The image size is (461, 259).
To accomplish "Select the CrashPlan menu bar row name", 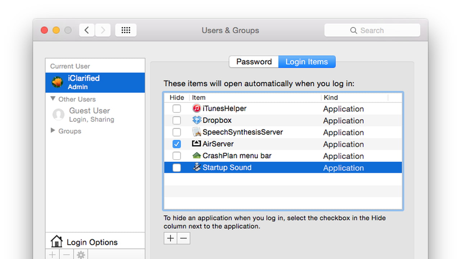I will point(237,156).
